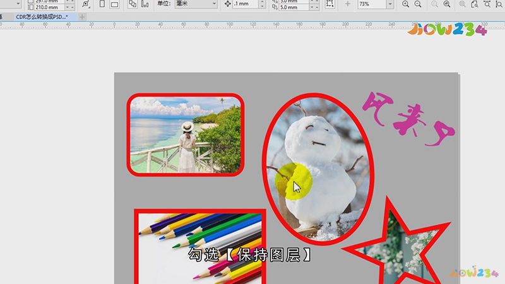The height and width of the screenshot is (284, 505).
Task: Select portrait page orientation icon
Action: click(102, 4)
